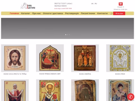This screenshot has height=101, width=135.
Task: Open Ікони Ісуса Христа та Трійці thumbnail
Action: 15,58
